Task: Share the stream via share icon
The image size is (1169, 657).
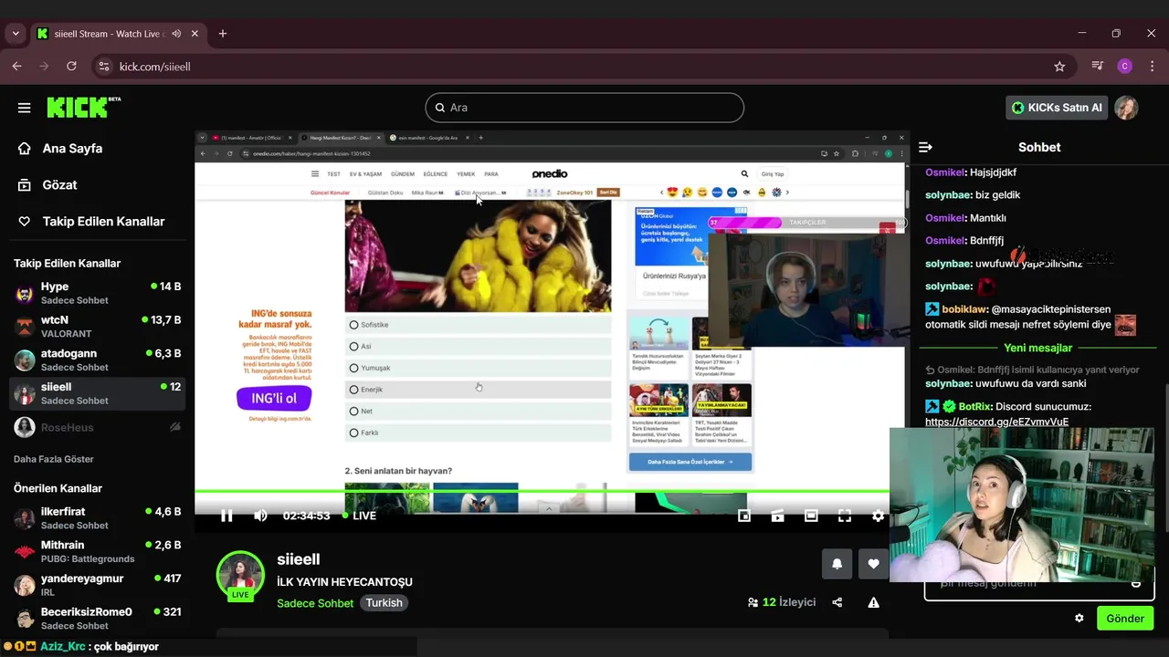Action: 837,602
